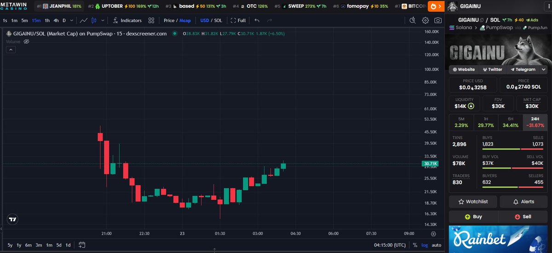Toggle Volume indicator visibility eye icon

(x=26, y=41)
